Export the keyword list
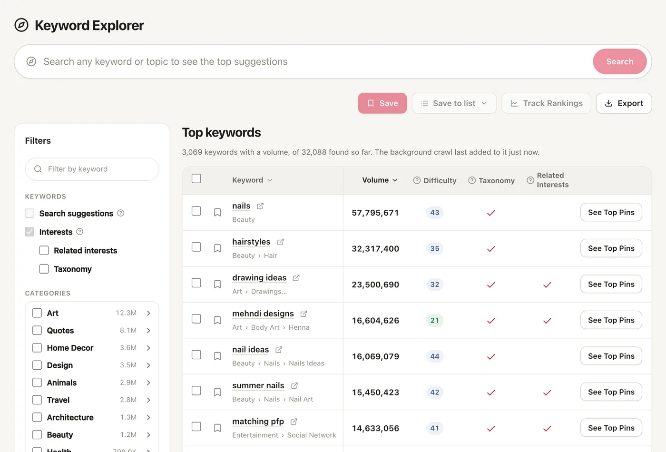This screenshot has width=666, height=452. tap(624, 103)
